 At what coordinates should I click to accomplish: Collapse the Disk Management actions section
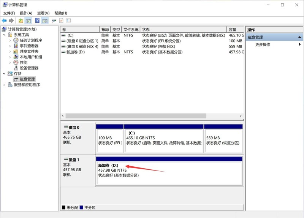point(299,37)
